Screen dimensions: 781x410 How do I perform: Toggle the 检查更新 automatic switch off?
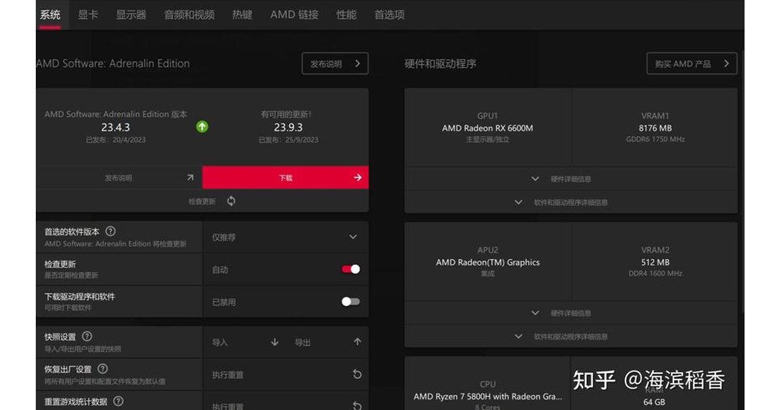coord(351,269)
